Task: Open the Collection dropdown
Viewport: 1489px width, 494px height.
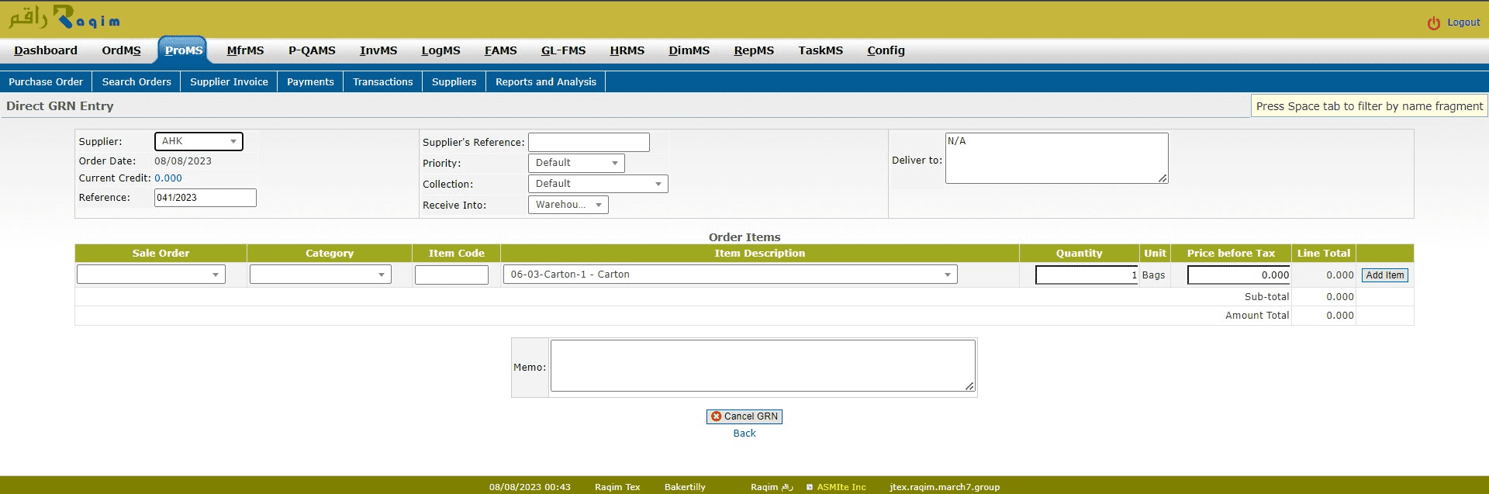Action: click(x=597, y=184)
